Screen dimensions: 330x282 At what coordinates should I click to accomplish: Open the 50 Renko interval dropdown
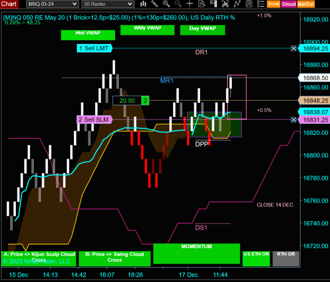(x=108, y=4)
